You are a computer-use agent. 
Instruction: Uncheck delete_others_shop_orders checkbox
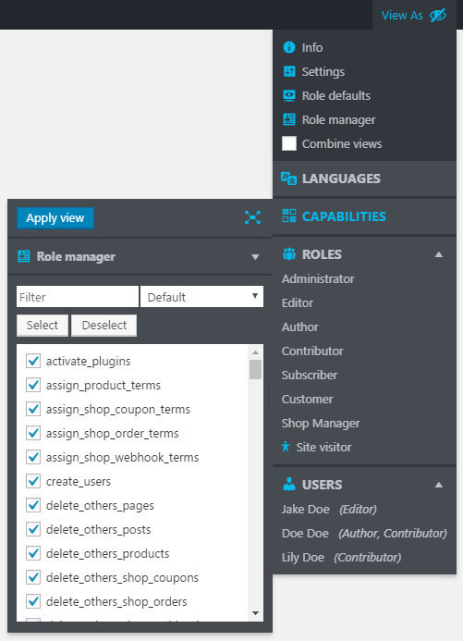(x=33, y=601)
